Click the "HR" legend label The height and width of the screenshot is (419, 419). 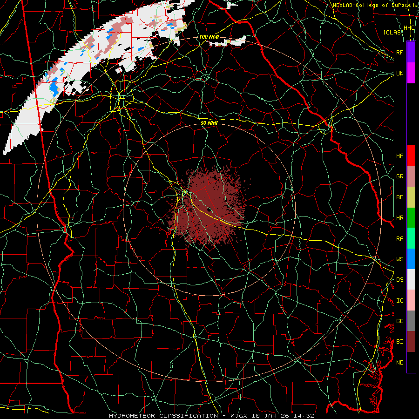point(399,218)
